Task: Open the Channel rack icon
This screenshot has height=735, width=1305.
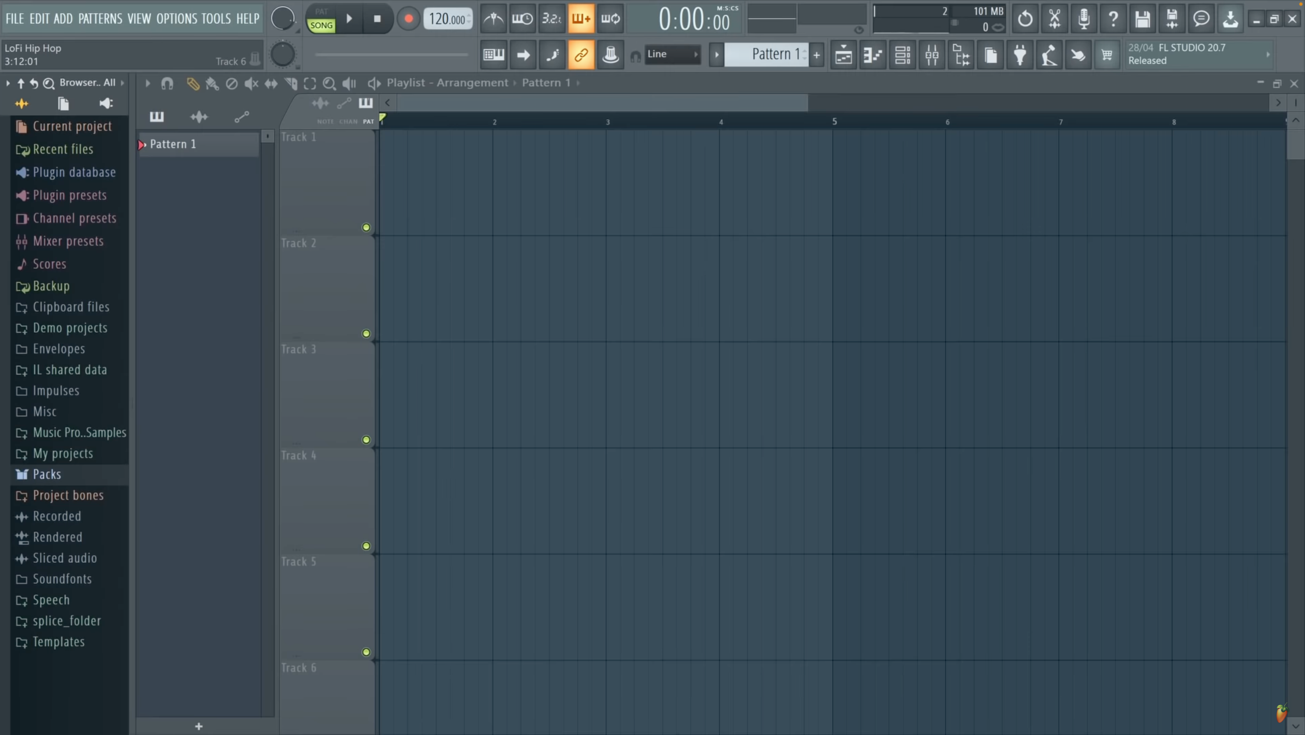Action: pos(902,55)
